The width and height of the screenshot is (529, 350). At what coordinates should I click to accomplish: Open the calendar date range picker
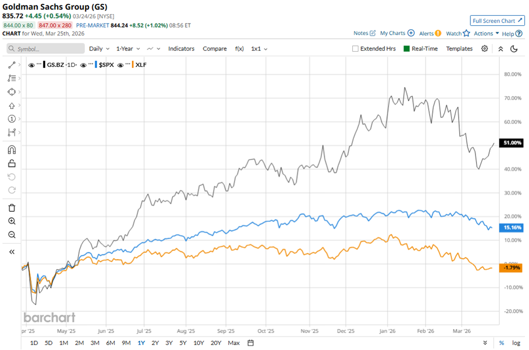pos(250,343)
